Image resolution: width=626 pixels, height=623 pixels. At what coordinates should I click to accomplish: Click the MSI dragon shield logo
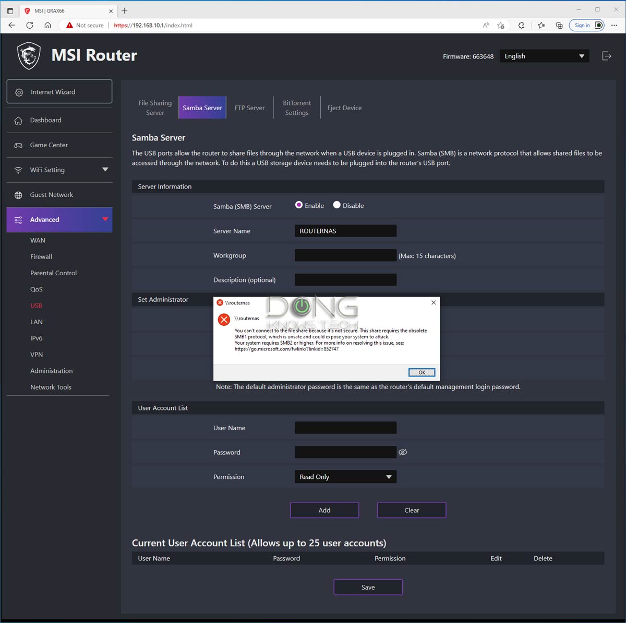pos(29,55)
